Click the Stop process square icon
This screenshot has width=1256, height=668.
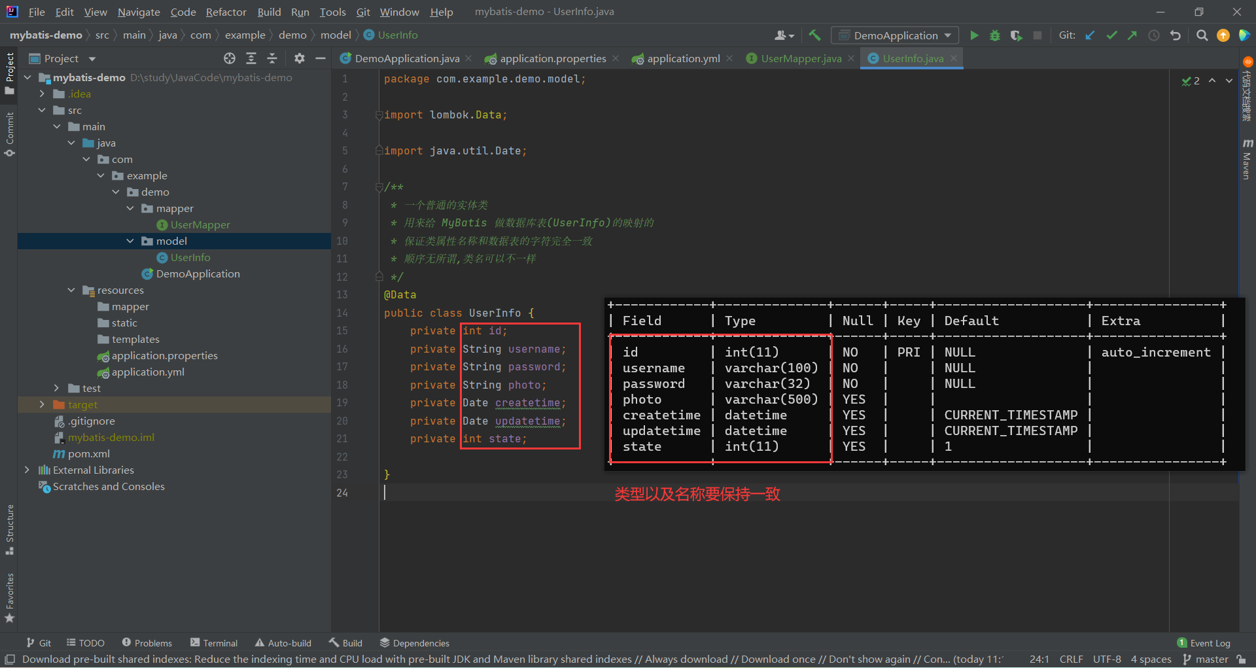click(1038, 35)
